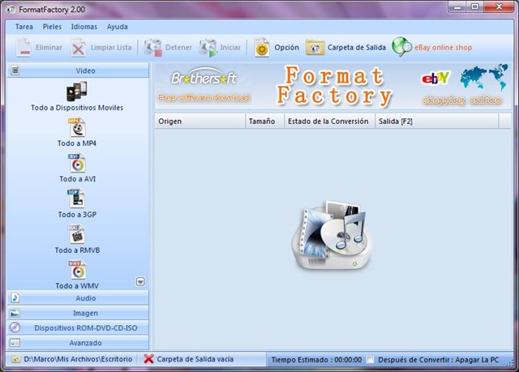Open Opción settings gear icon

coord(261,48)
